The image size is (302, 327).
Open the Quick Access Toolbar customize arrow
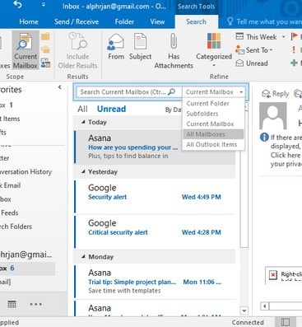(44, 5)
